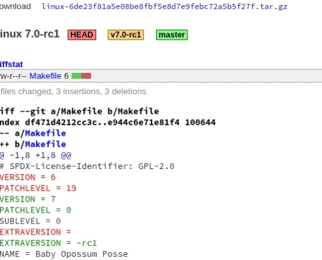
Task: Click the added line 'VERSION = 7'
Action: point(28,200)
